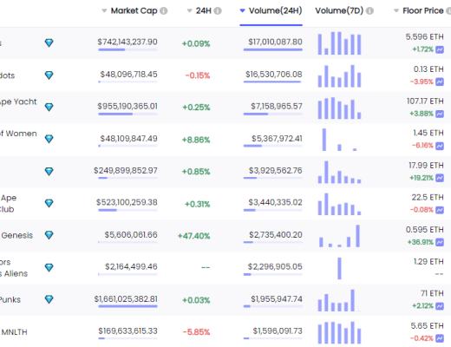Click the -6.16% floor price change
The width and height of the screenshot is (451, 347).
(x=422, y=146)
